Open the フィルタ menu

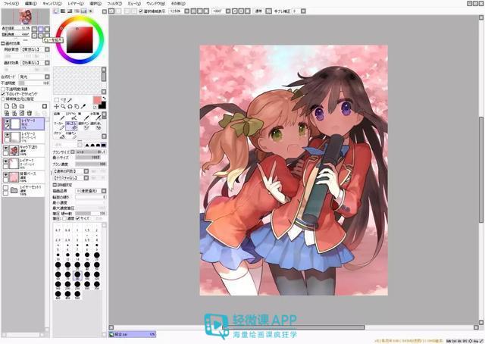point(114,4)
